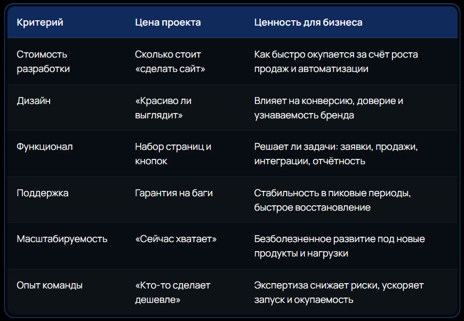Click the «Гарантия на баги» cell
This screenshot has height=321, width=464.
pos(174,193)
